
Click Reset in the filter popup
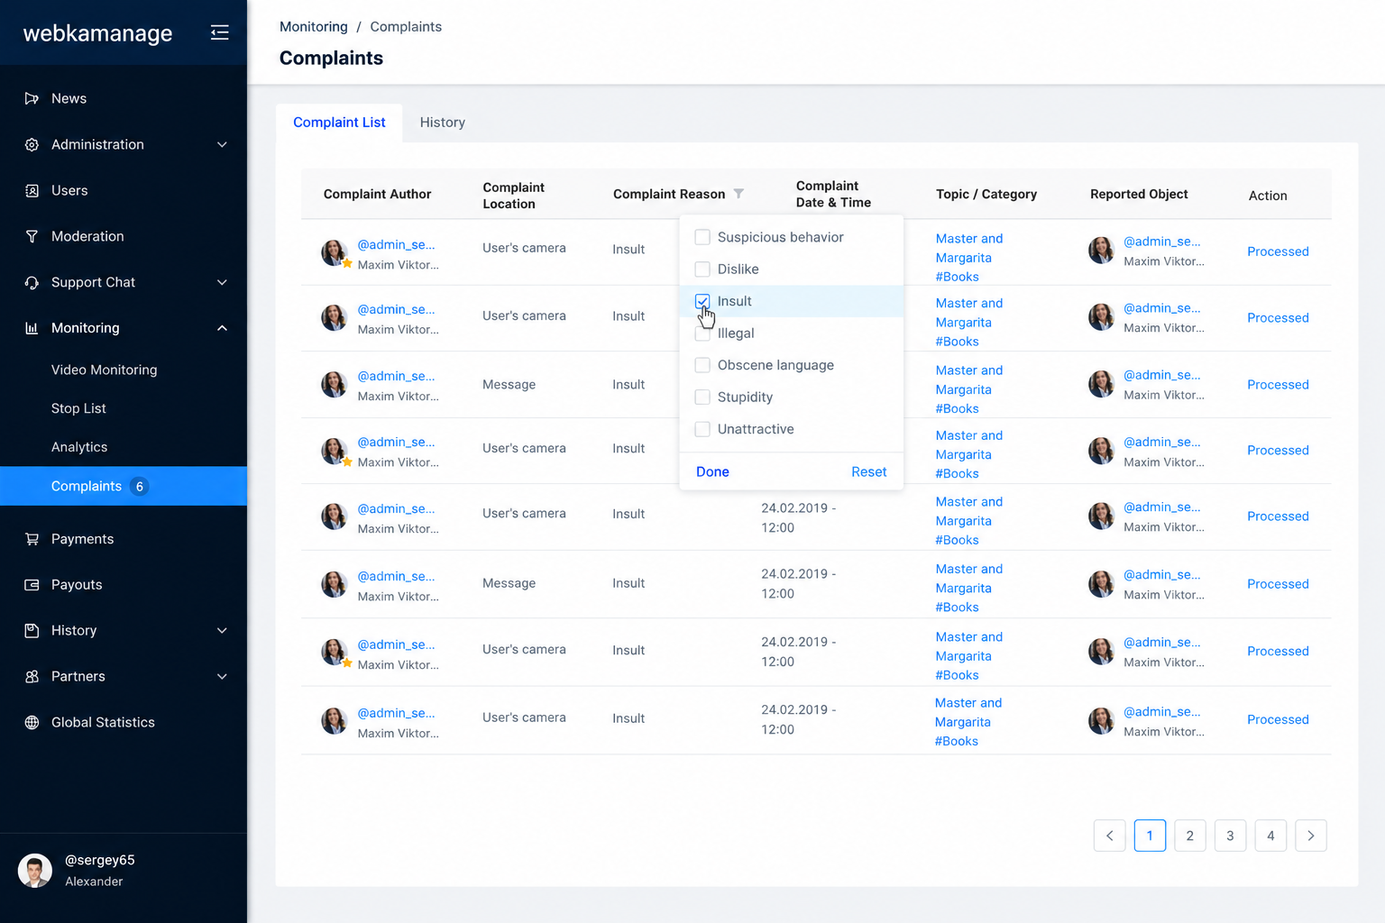point(868,471)
